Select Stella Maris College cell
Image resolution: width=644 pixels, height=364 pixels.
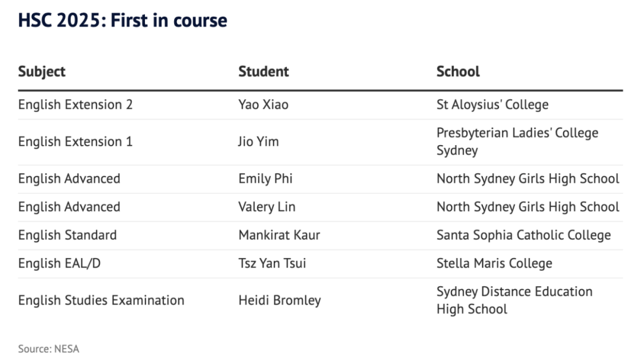click(494, 263)
